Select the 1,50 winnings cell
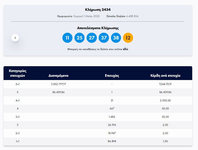The width and height of the screenshot is (198, 150). coord(165,141)
